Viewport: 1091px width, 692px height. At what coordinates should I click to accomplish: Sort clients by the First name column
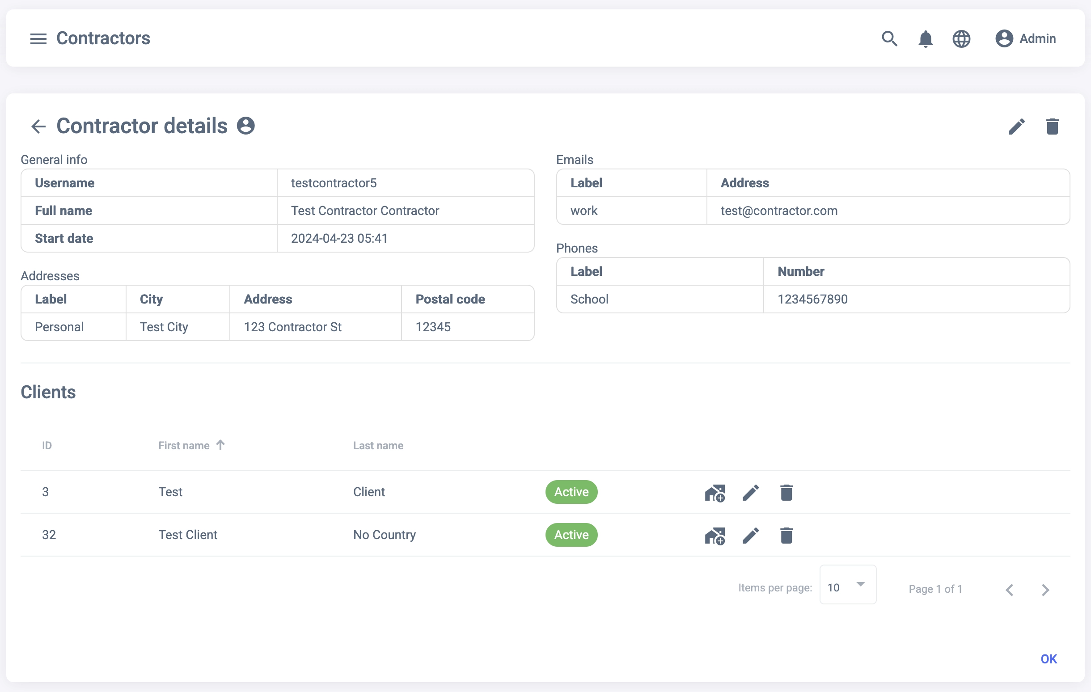[184, 446]
